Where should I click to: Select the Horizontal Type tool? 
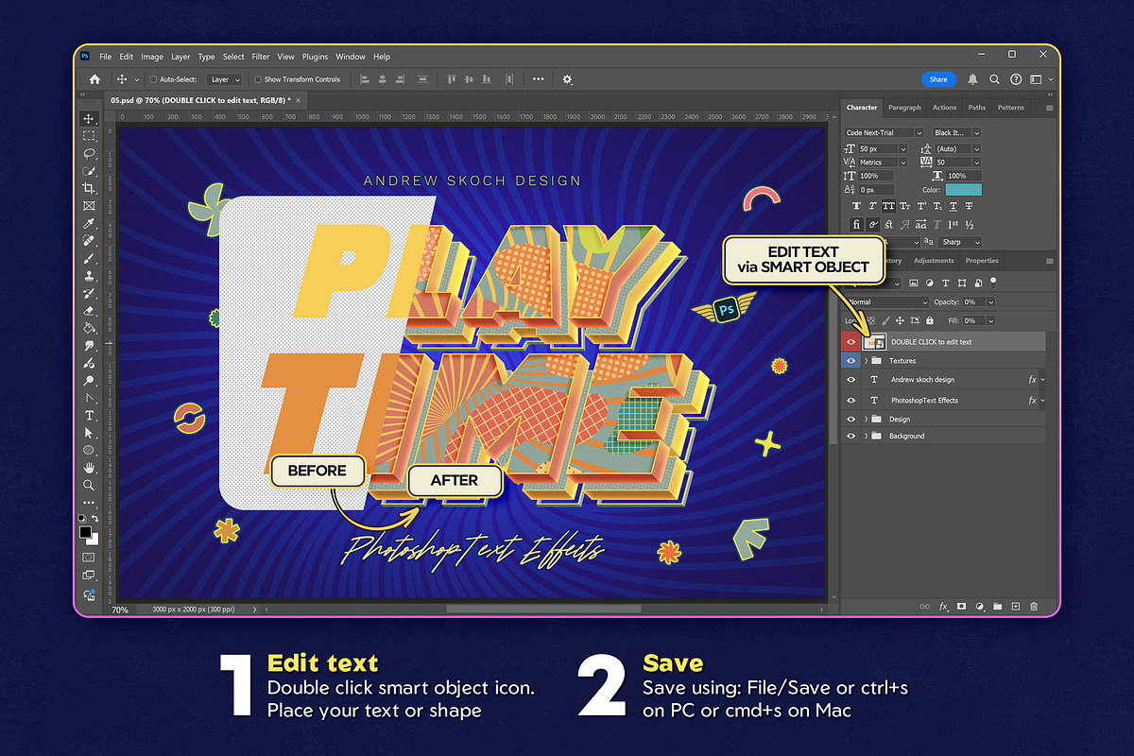pyautogui.click(x=89, y=415)
